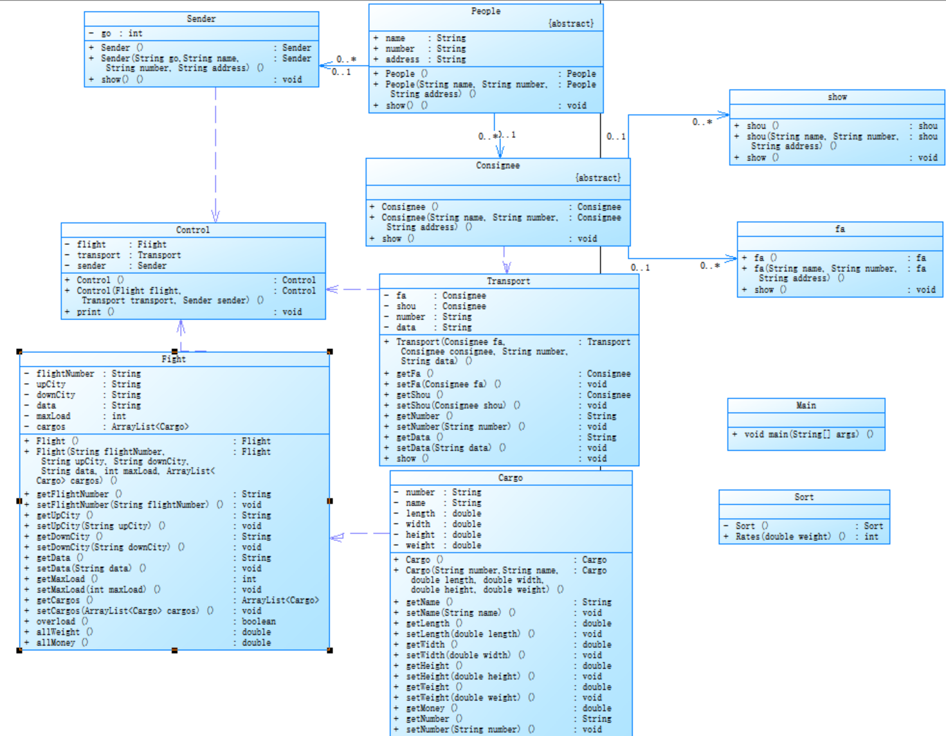
Task: Select the Transport class title
Action: [509, 281]
